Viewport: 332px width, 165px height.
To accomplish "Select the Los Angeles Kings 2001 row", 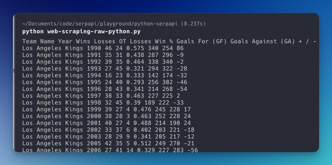I will [106, 123].
